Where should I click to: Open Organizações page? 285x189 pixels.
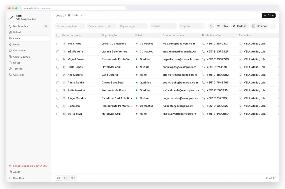click(x=28, y=57)
